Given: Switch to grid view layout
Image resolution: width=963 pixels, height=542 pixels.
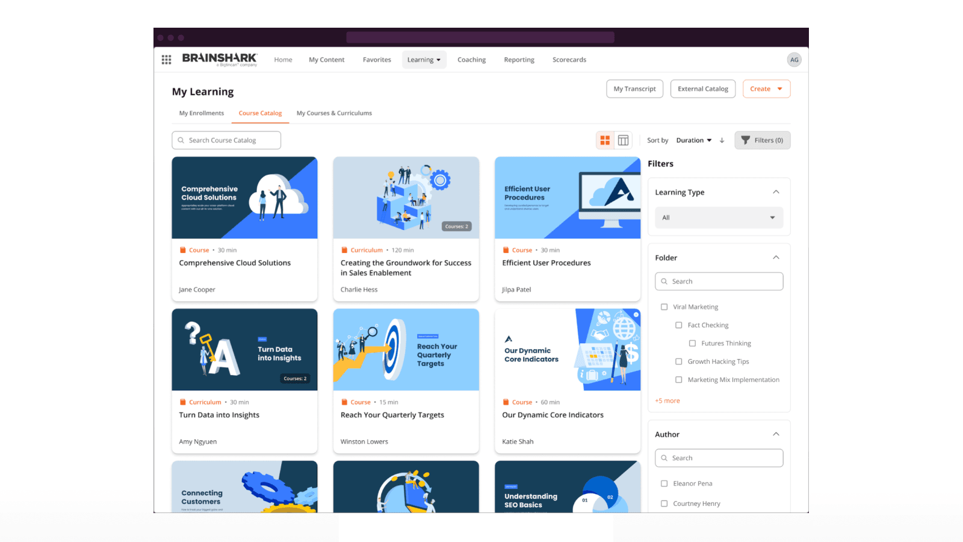Looking at the screenshot, I should point(605,140).
